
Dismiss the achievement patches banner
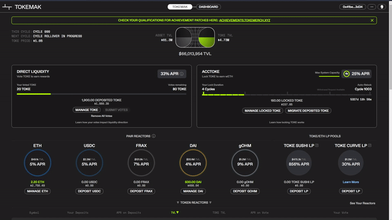point(372,21)
